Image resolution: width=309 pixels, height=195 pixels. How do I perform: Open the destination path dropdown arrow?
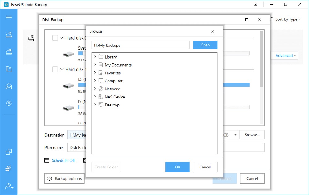235,135
